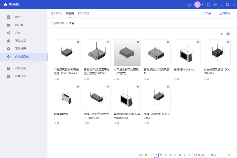Click the cloud upload icon

(x=215, y=5)
